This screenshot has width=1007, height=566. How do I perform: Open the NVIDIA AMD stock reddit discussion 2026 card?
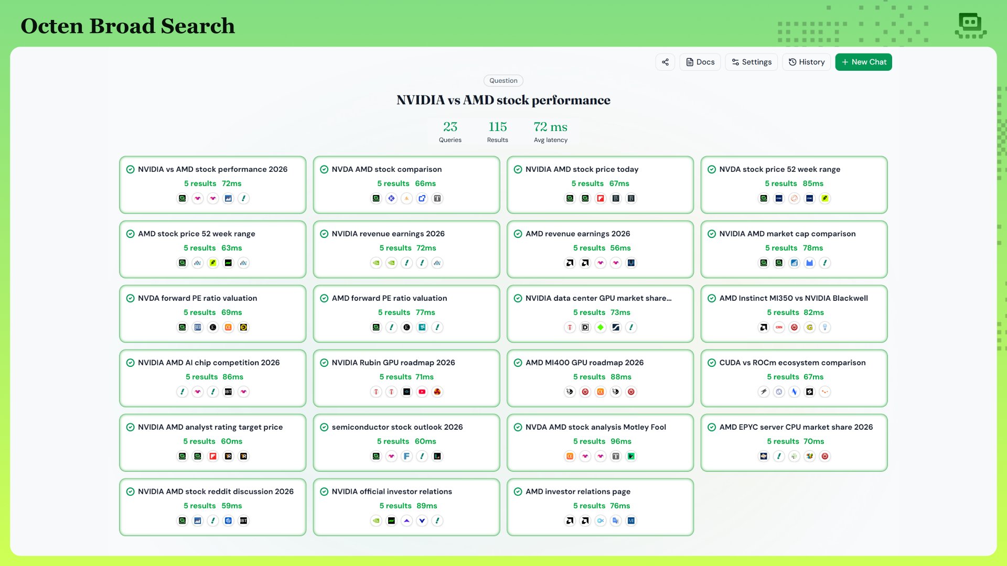point(212,507)
